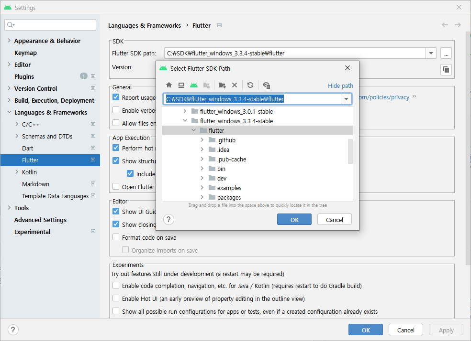
Task: Toggle Perform hot reload checkbox
Action: pyautogui.click(x=116, y=148)
